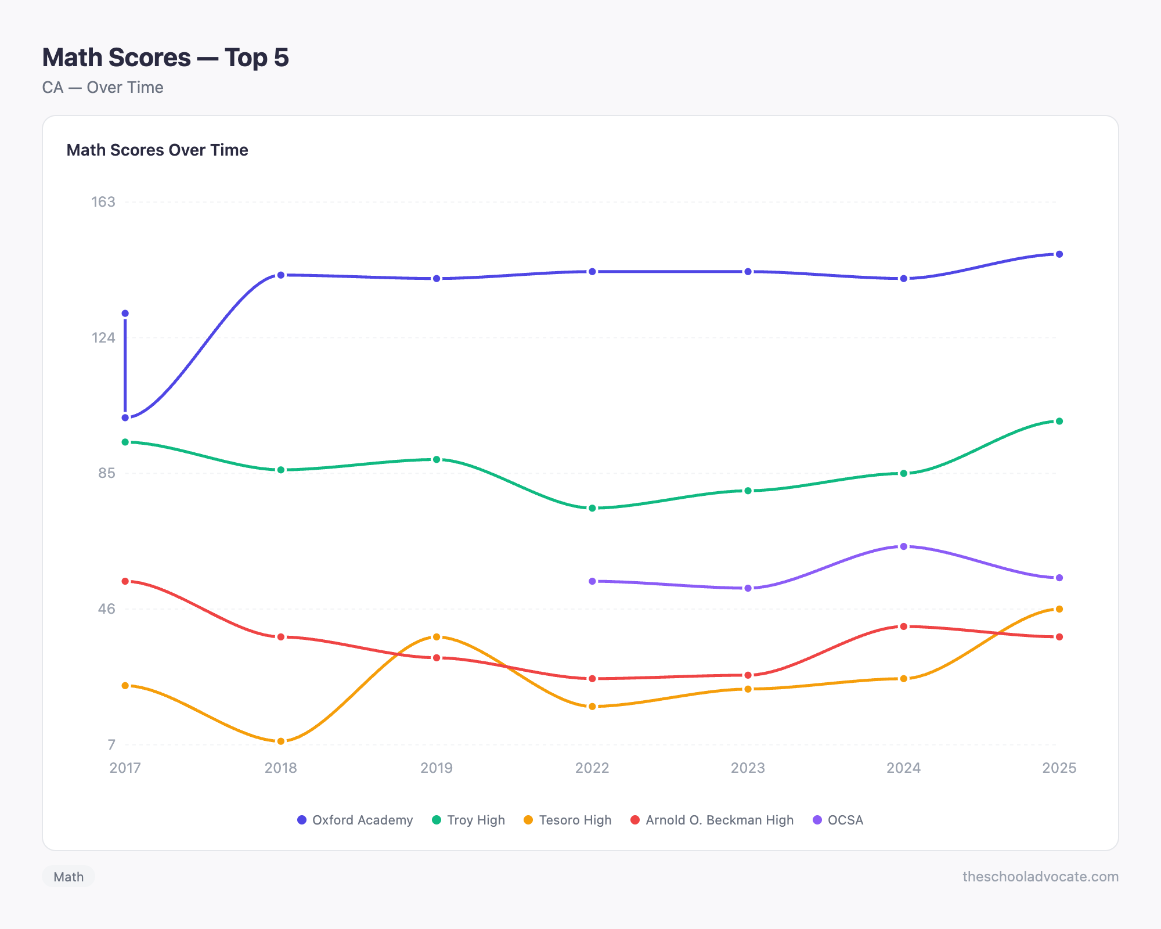Screen dimensions: 1161x929
Task: Select Oxford Academy's 2018 data point
Action: click(x=281, y=275)
